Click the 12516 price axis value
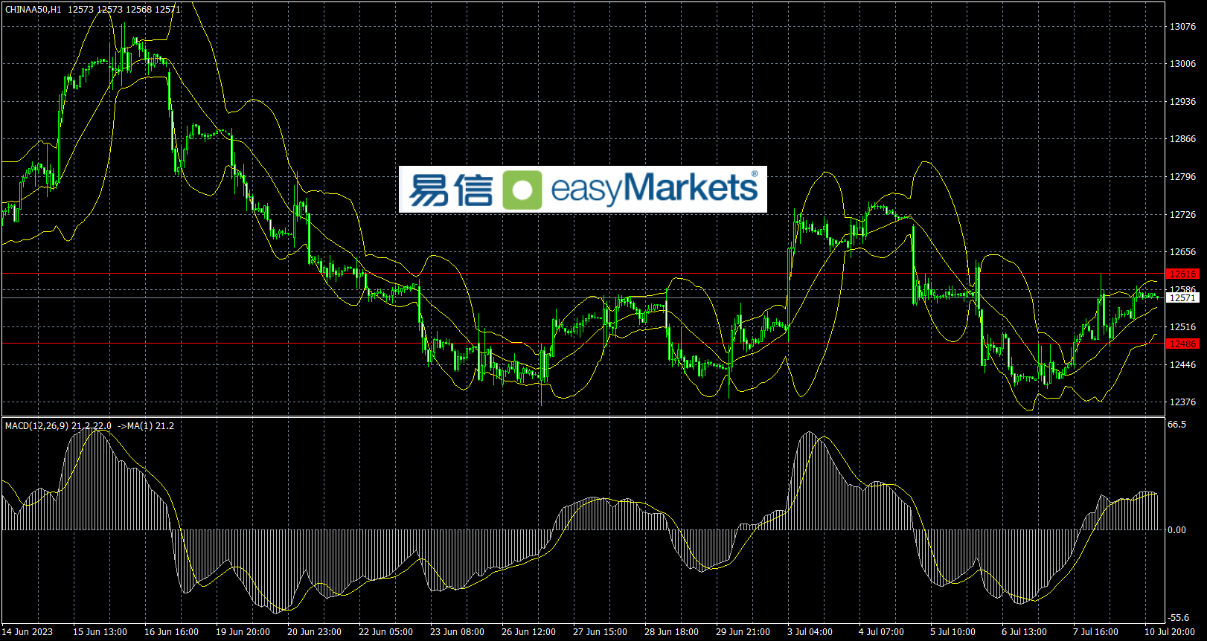1207x641 pixels. click(x=1182, y=327)
